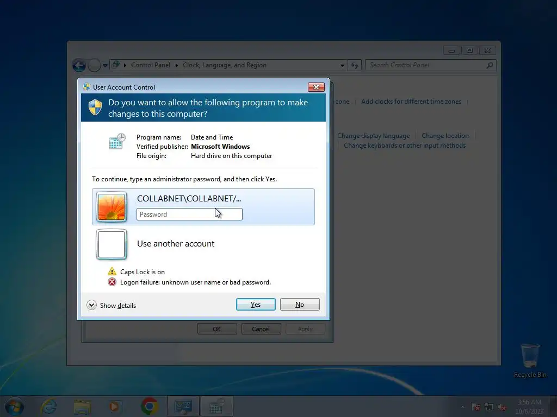Click the taskbar clock showing 3:56 AM

click(529, 406)
